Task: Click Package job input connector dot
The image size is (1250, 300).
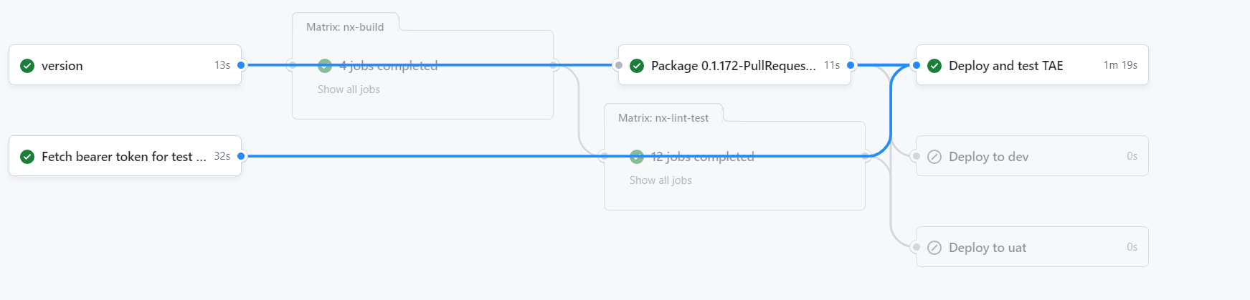Action: 619,65
